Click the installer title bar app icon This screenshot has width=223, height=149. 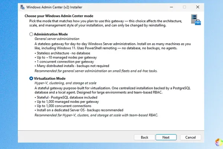(22, 7)
